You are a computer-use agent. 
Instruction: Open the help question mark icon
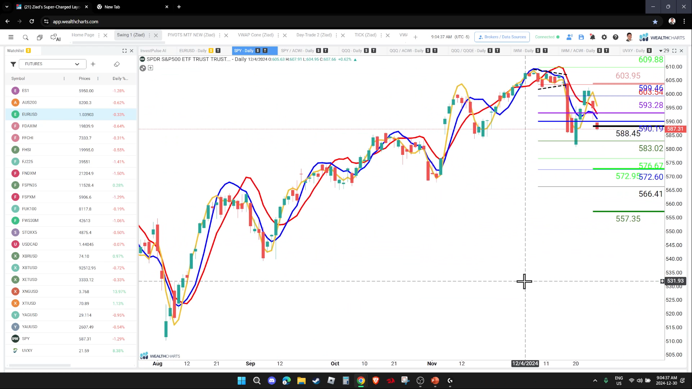tap(616, 37)
